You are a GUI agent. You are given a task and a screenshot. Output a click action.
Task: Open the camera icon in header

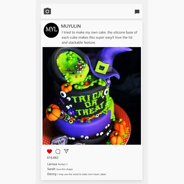[x=47, y=11]
